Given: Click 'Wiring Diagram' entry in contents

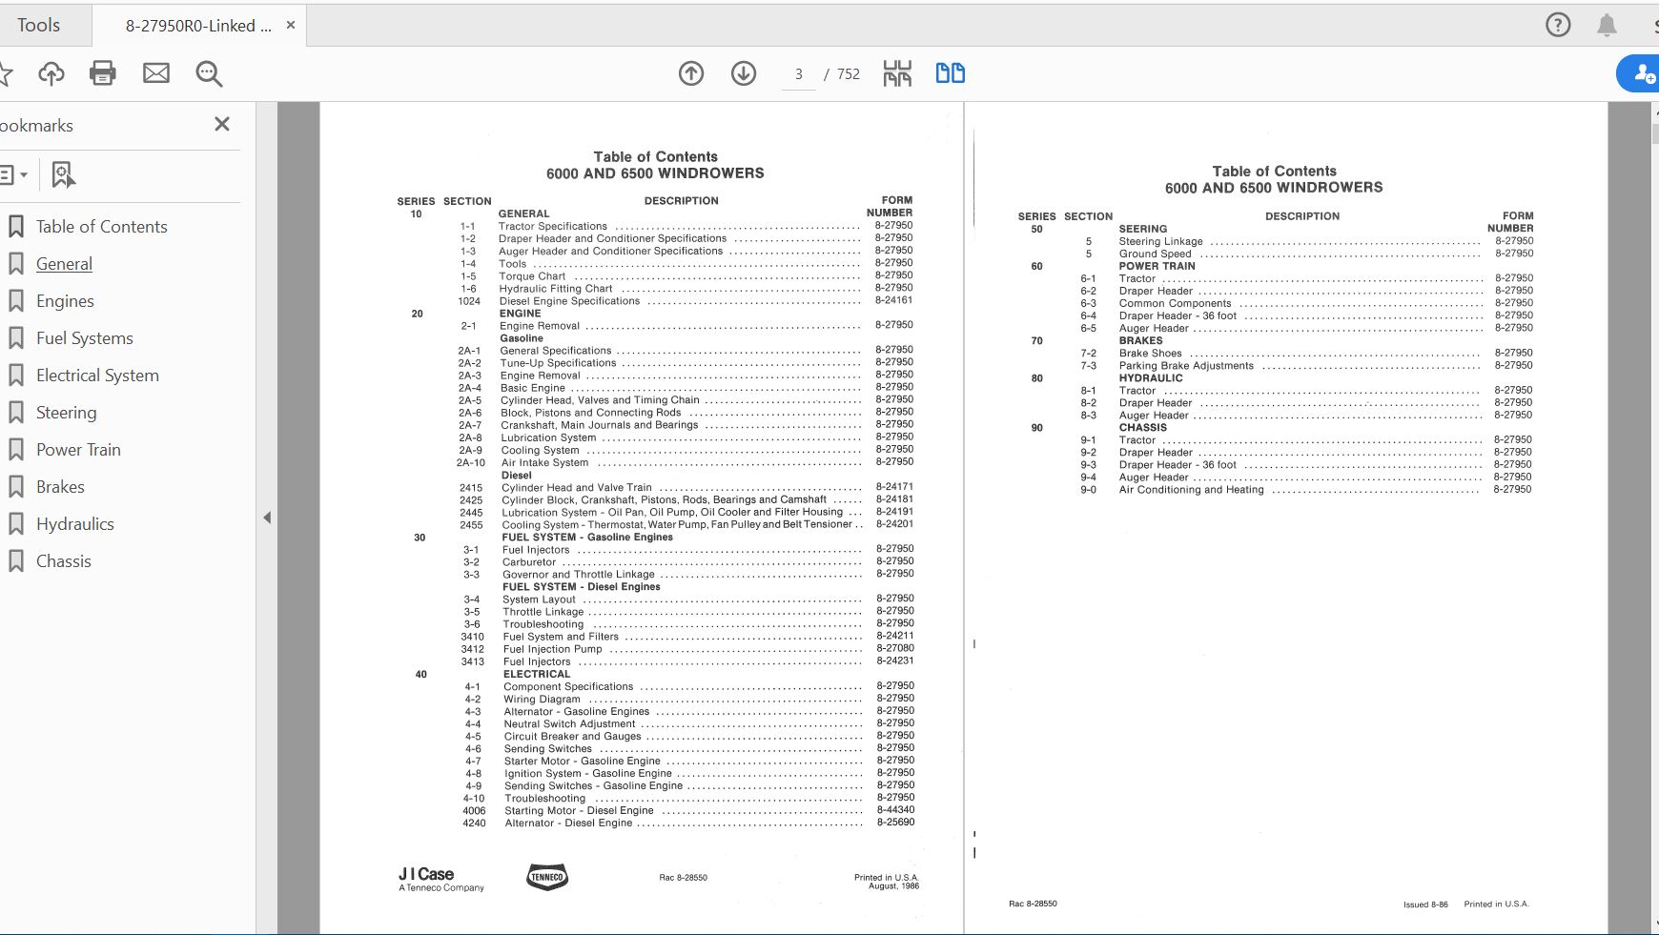Looking at the screenshot, I should pos(542,700).
